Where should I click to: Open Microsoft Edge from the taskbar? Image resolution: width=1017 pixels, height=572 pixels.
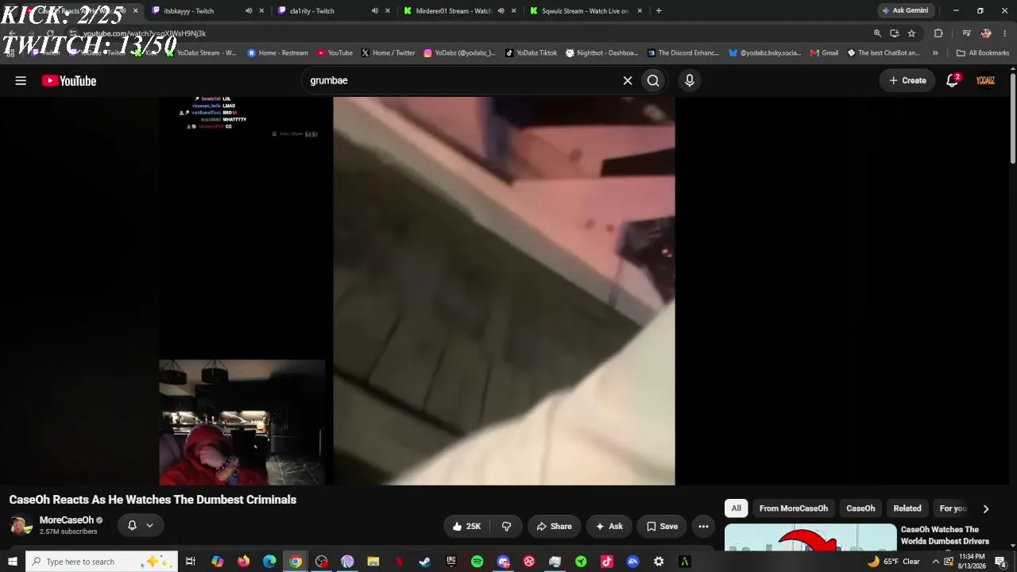coord(269,562)
